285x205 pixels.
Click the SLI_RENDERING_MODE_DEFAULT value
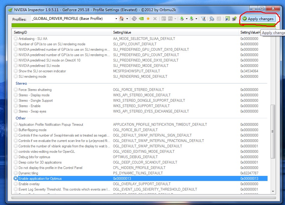[x=140, y=77]
